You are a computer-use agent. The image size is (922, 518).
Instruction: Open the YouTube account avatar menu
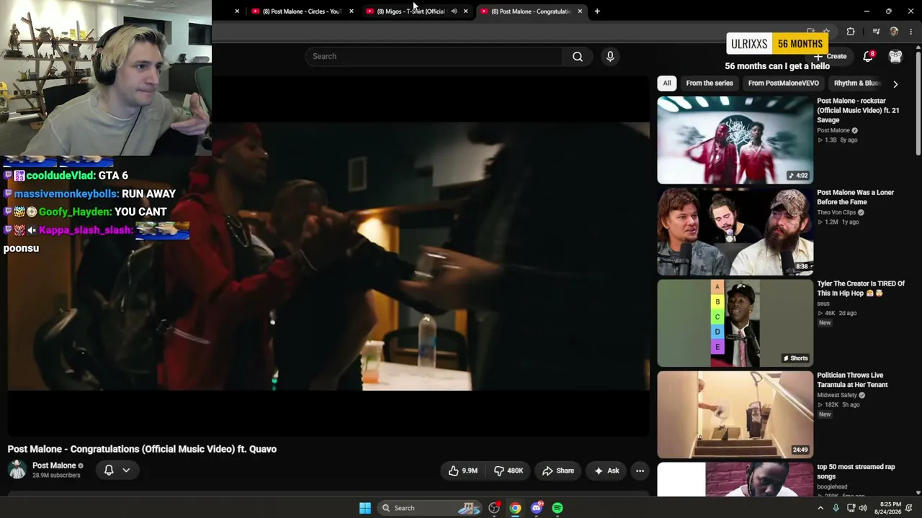pos(895,56)
